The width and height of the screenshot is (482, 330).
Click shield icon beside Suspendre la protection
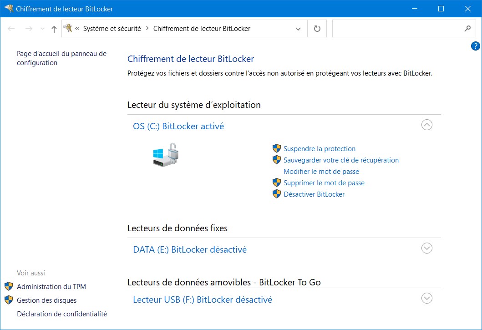[x=277, y=148]
